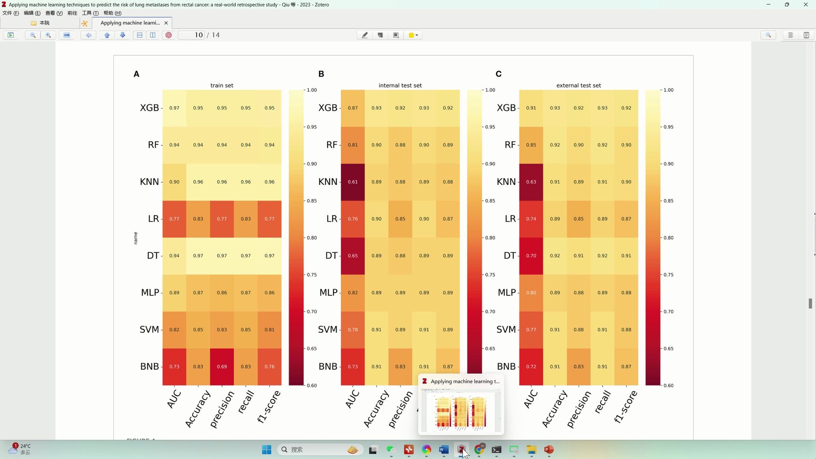
Task: Toggle the notes pane icon
Action: point(806,35)
